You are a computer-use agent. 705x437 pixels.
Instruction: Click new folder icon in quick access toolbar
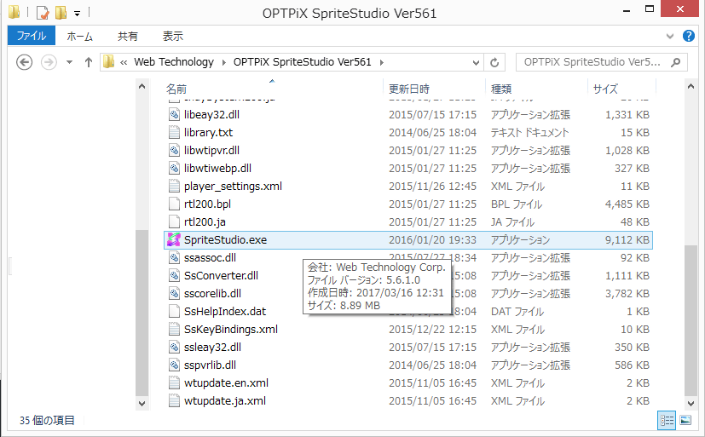coord(61,13)
